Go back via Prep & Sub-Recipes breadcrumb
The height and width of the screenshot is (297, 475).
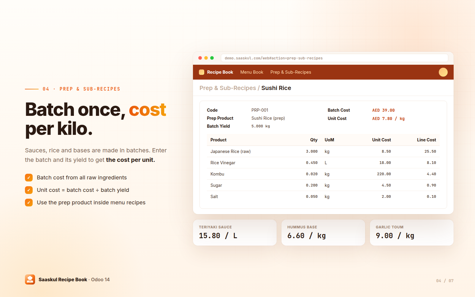click(228, 88)
